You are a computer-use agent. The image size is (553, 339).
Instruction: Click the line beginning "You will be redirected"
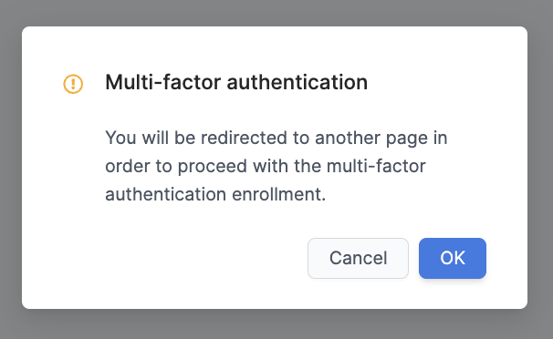pos(276,138)
